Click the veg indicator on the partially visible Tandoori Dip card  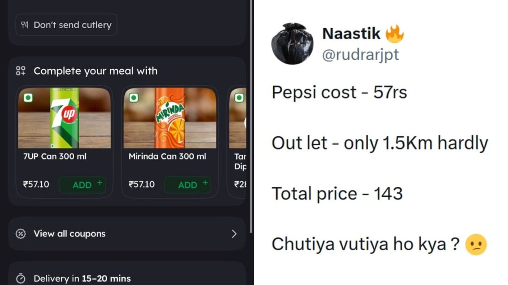(238, 97)
